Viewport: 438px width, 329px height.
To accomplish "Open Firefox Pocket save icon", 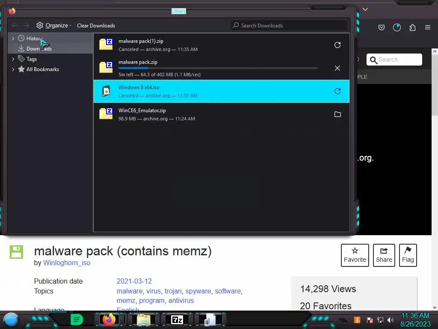I will pos(381,27).
